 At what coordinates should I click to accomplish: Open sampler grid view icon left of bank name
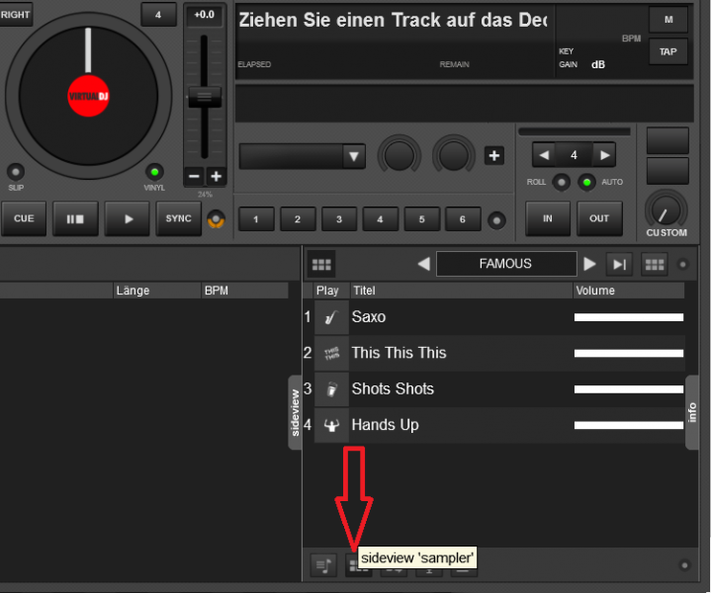click(321, 264)
